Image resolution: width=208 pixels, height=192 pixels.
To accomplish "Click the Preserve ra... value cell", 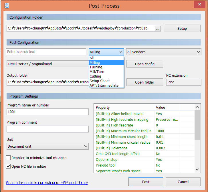I will click(167, 119).
